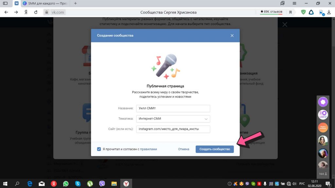Image resolution: width=335 pixels, height=188 pixels.
Task: Click the 'Отмена' cancel button
Action: pyautogui.click(x=184, y=149)
